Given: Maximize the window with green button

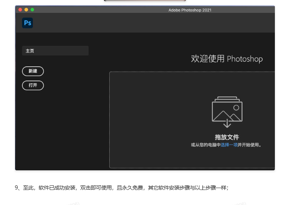Looking at the screenshot, I should coord(32,10).
